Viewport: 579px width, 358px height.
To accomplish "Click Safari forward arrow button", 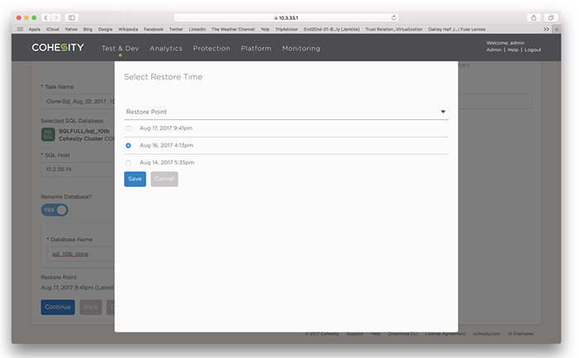I will click(56, 17).
